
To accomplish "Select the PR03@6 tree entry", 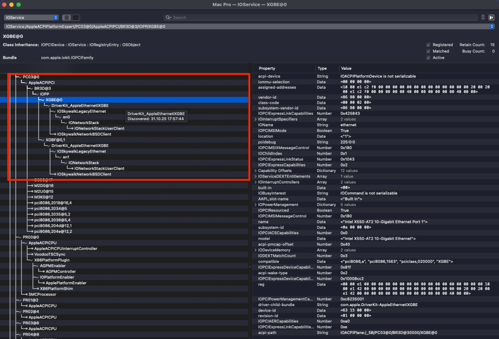I will pyautogui.click(x=30, y=323).
